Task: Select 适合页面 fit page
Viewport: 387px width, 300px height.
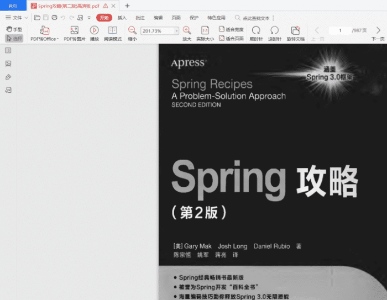Action: point(231,39)
